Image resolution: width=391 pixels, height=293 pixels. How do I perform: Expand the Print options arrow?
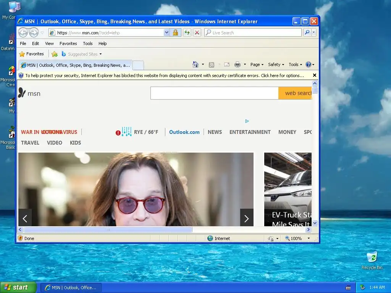click(245, 64)
